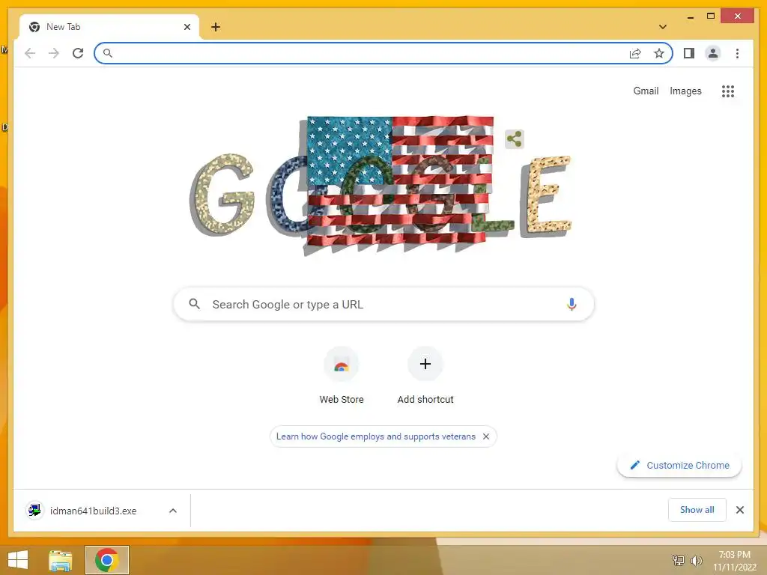Reload the page with the refresh icon
The width and height of the screenshot is (767, 575).
pos(78,53)
